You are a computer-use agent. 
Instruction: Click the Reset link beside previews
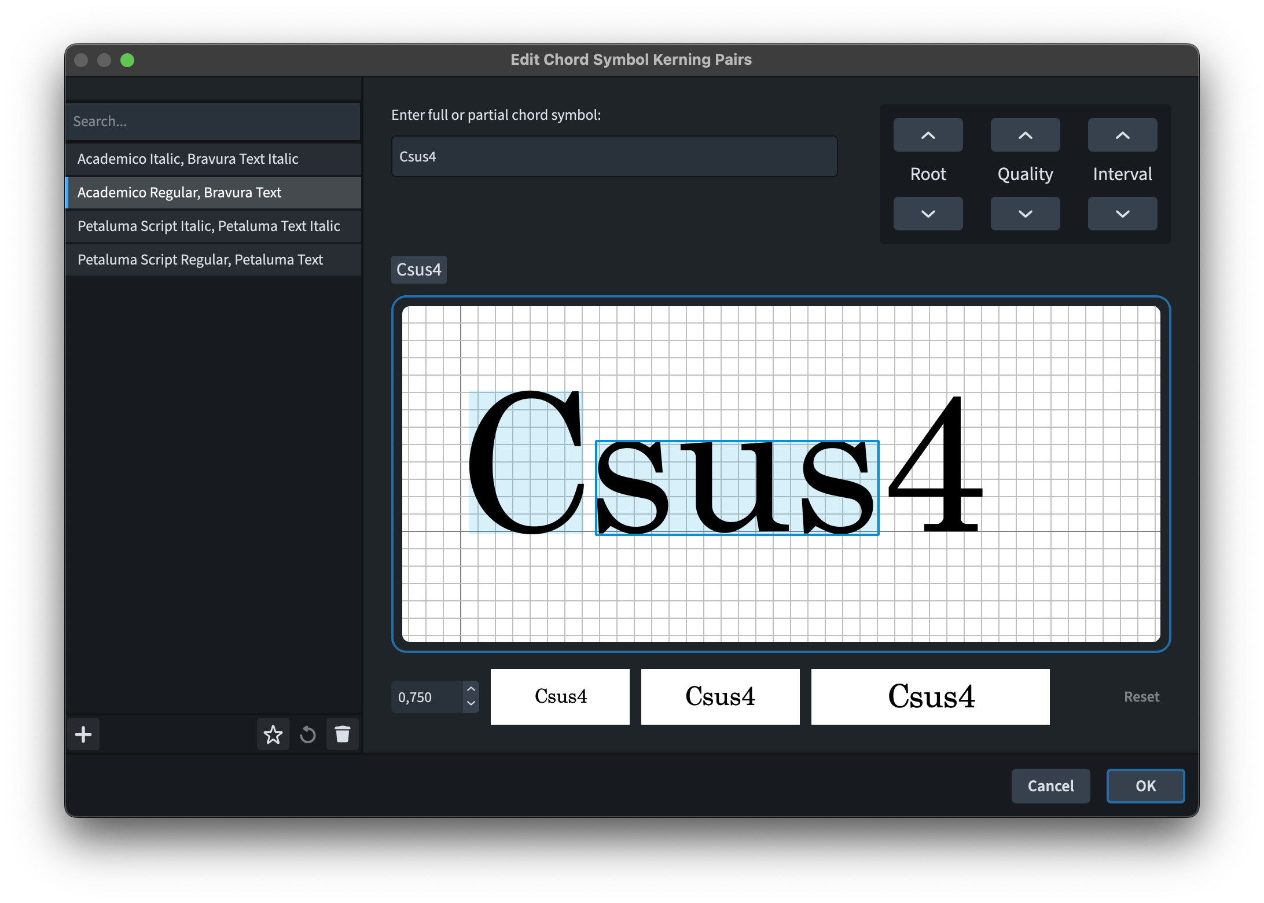(x=1141, y=697)
